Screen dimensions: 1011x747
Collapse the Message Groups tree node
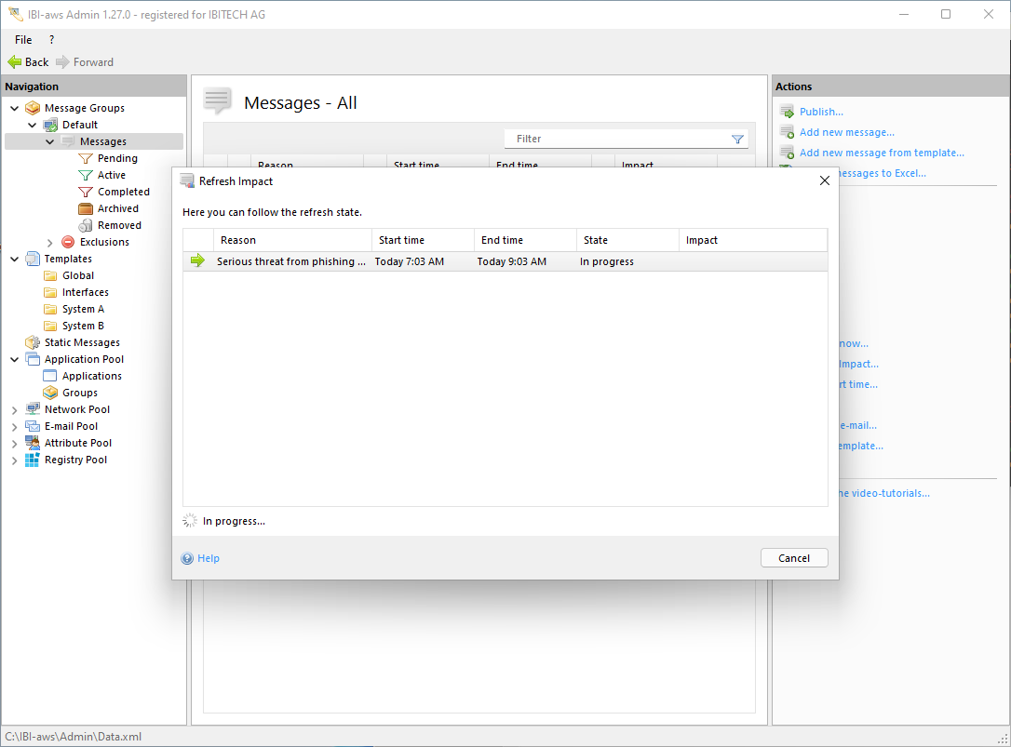tap(15, 108)
